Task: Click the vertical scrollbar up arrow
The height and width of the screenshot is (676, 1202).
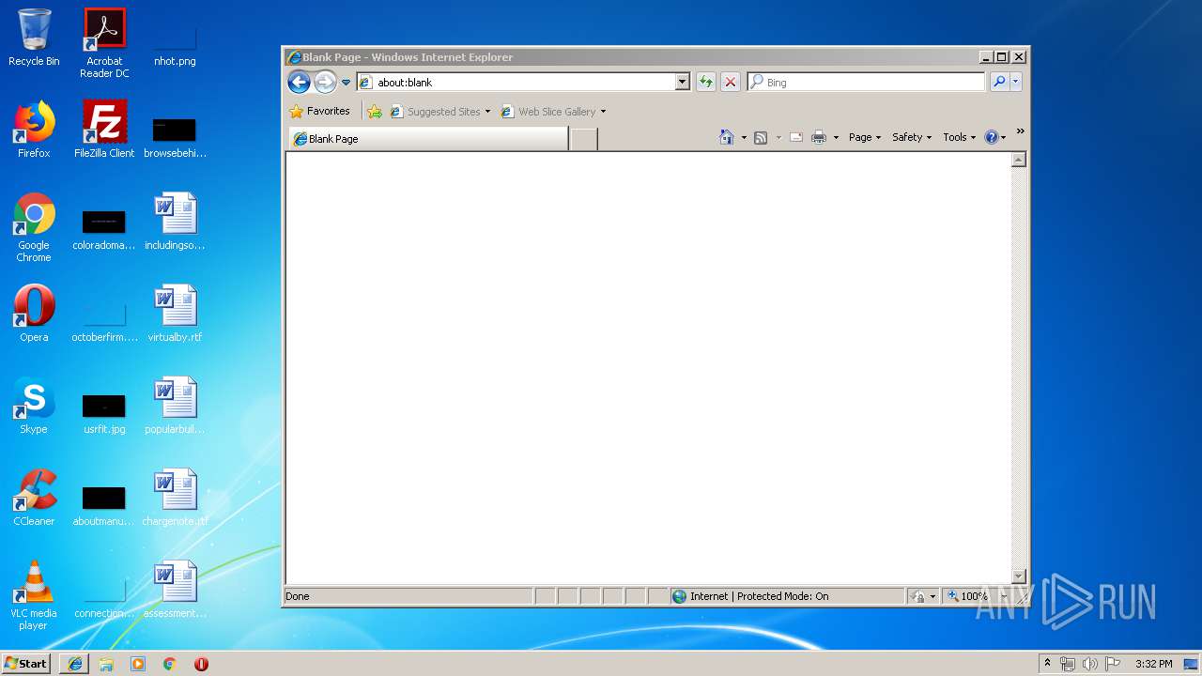Action: point(1019,160)
